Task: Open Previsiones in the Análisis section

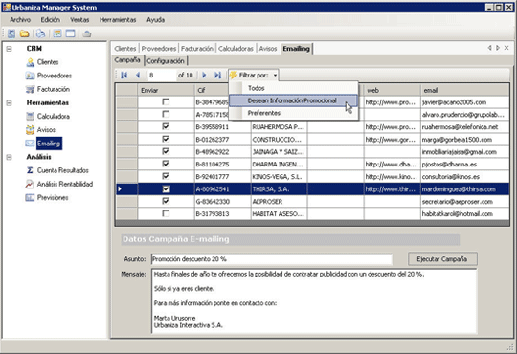Action: click(53, 197)
